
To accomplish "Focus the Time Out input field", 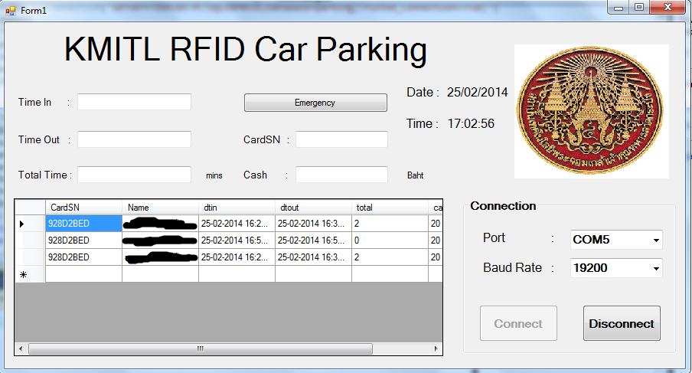I will 134,139.
